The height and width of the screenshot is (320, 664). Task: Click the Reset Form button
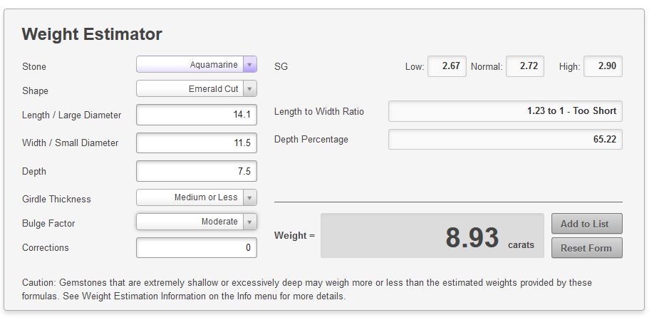[587, 248]
